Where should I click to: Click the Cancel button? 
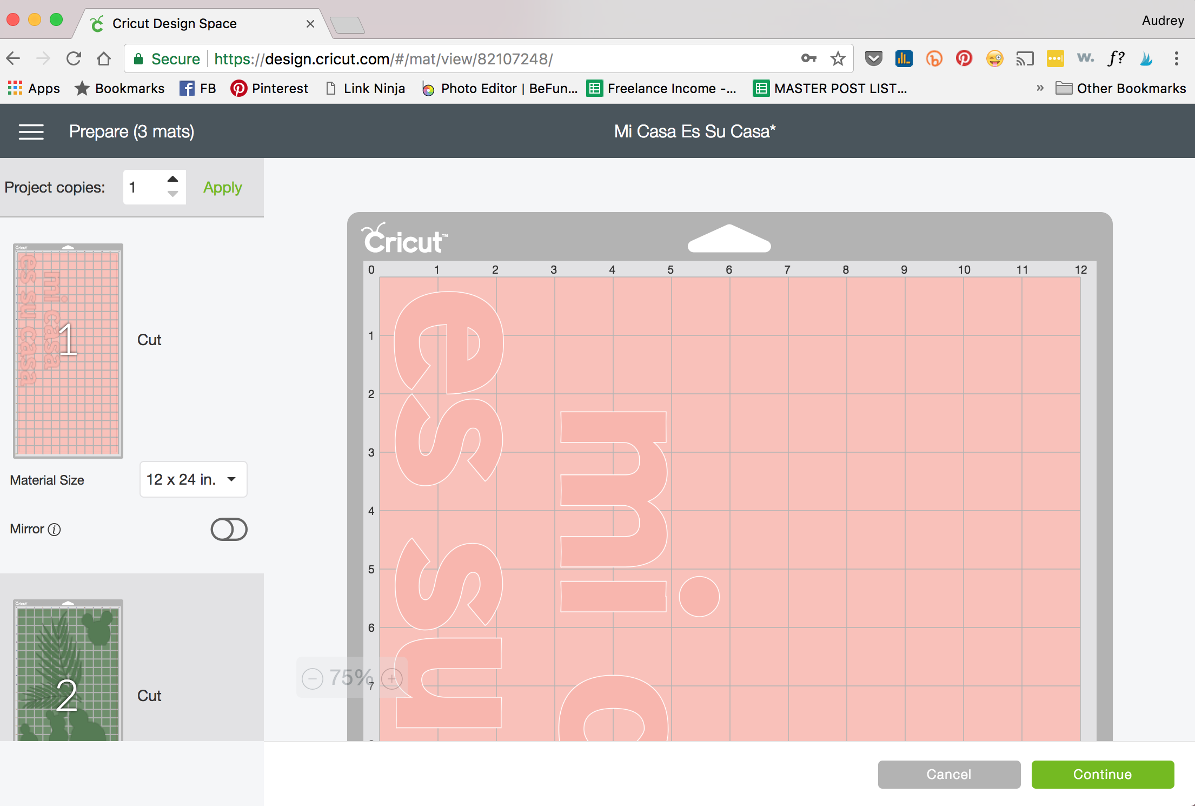coord(949,774)
